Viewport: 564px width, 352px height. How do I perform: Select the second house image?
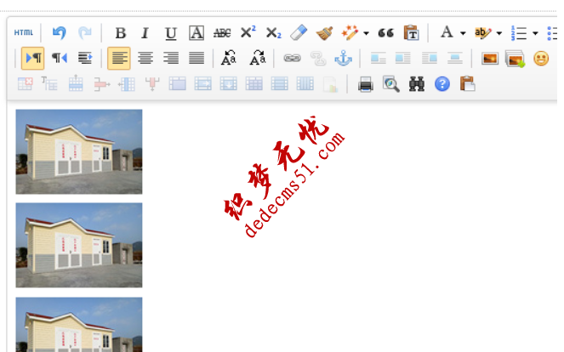tap(79, 245)
